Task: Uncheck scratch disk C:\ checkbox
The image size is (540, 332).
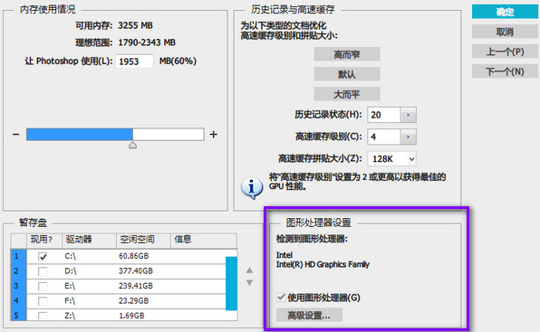Action: point(43,256)
